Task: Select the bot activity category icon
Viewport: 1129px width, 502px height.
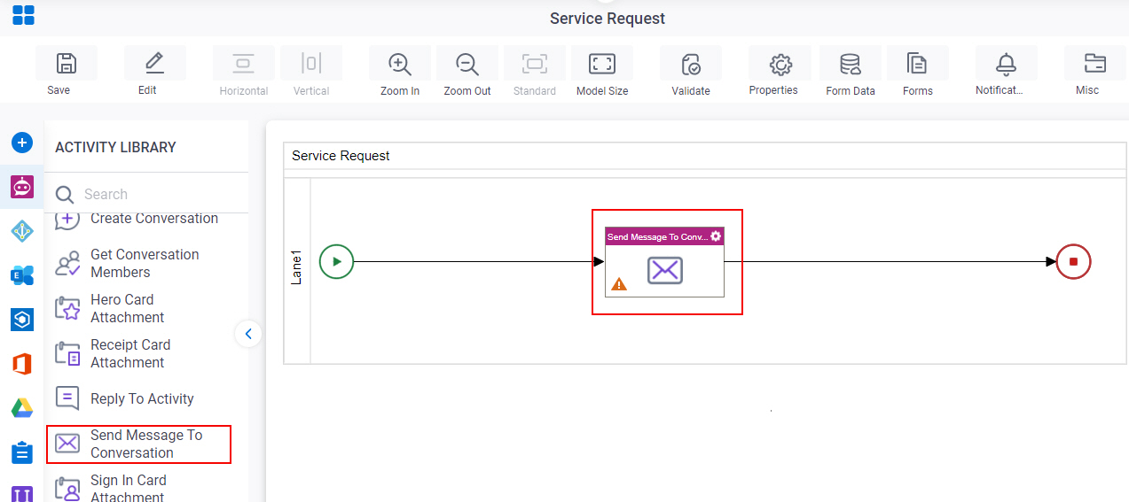Action: [x=22, y=187]
